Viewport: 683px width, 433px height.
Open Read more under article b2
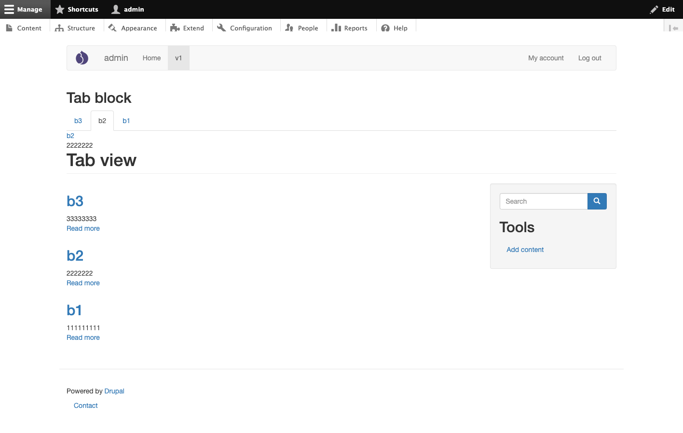click(x=83, y=283)
